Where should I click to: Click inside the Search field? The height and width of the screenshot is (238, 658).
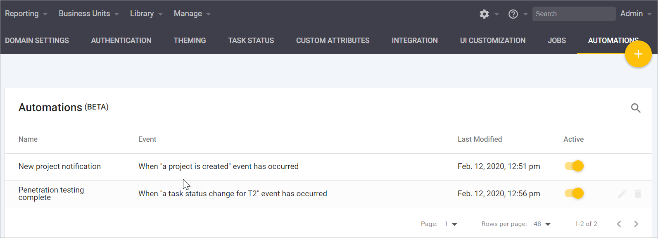pyautogui.click(x=574, y=14)
